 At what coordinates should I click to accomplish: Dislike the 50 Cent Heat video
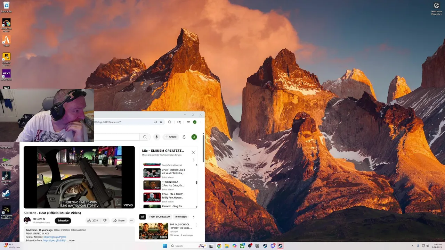tap(105, 220)
